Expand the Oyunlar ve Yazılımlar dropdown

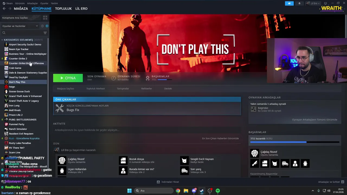point(20,26)
